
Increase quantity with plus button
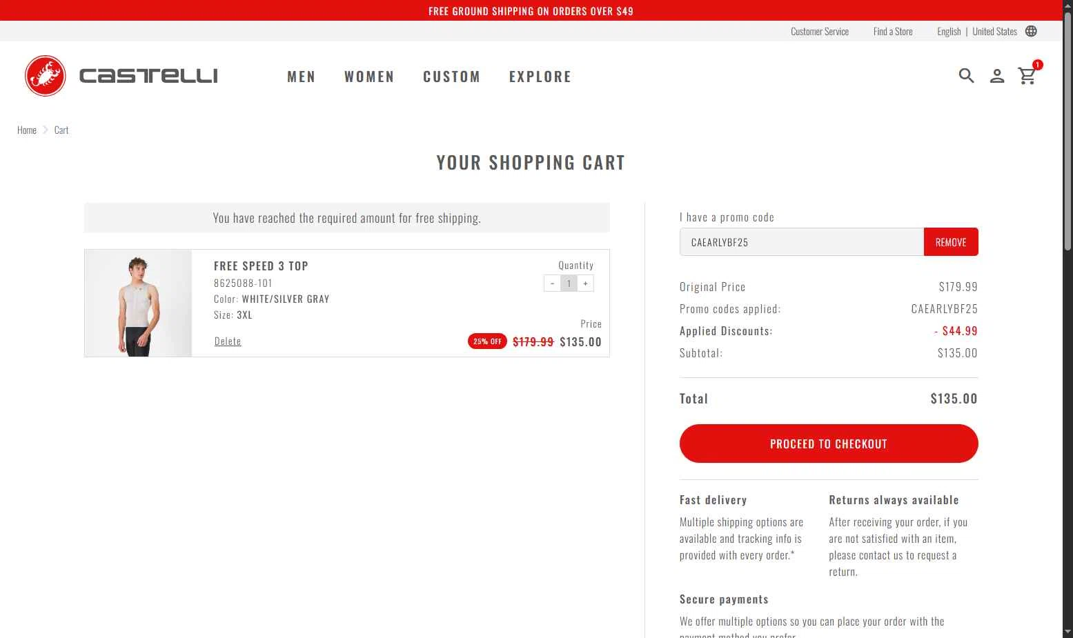(585, 283)
